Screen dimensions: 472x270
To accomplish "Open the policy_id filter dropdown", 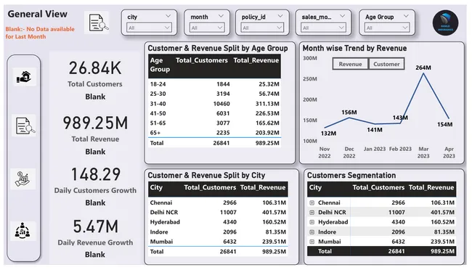I will coord(262,28).
